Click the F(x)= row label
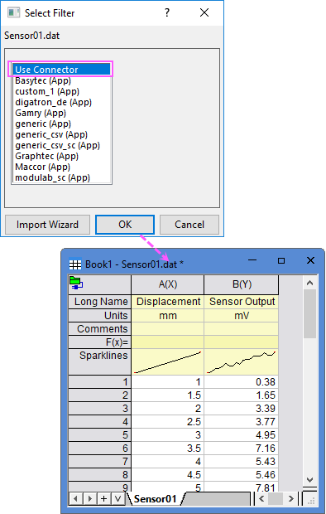This screenshot has width=326, height=514. tap(100, 342)
